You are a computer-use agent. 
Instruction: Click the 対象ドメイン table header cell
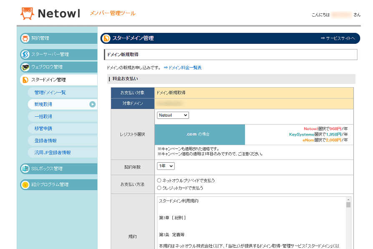(133, 103)
